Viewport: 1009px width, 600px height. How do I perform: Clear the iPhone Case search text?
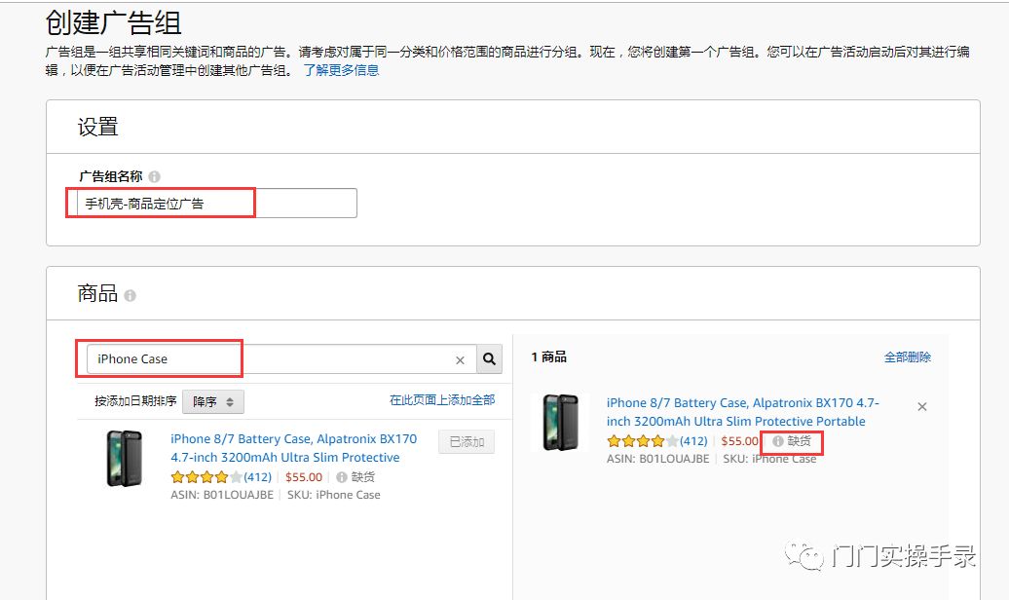click(460, 360)
